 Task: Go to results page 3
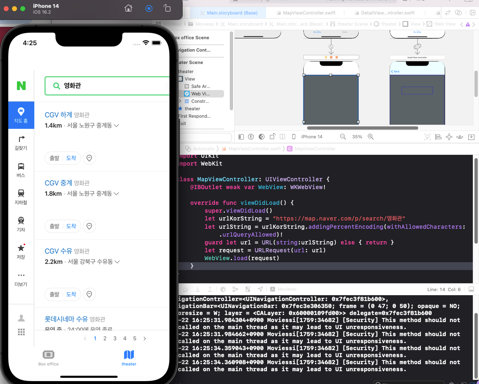click(x=115, y=339)
